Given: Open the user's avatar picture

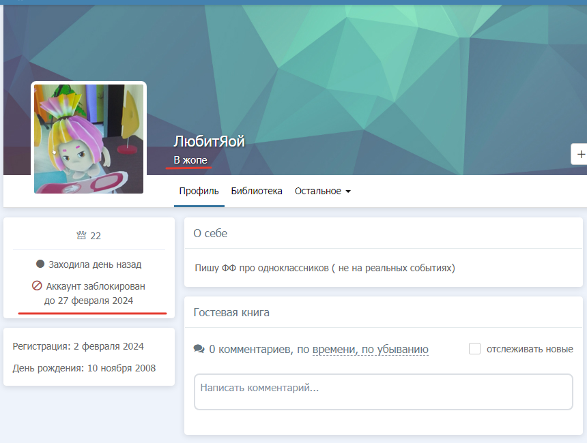Looking at the screenshot, I should coord(89,139).
